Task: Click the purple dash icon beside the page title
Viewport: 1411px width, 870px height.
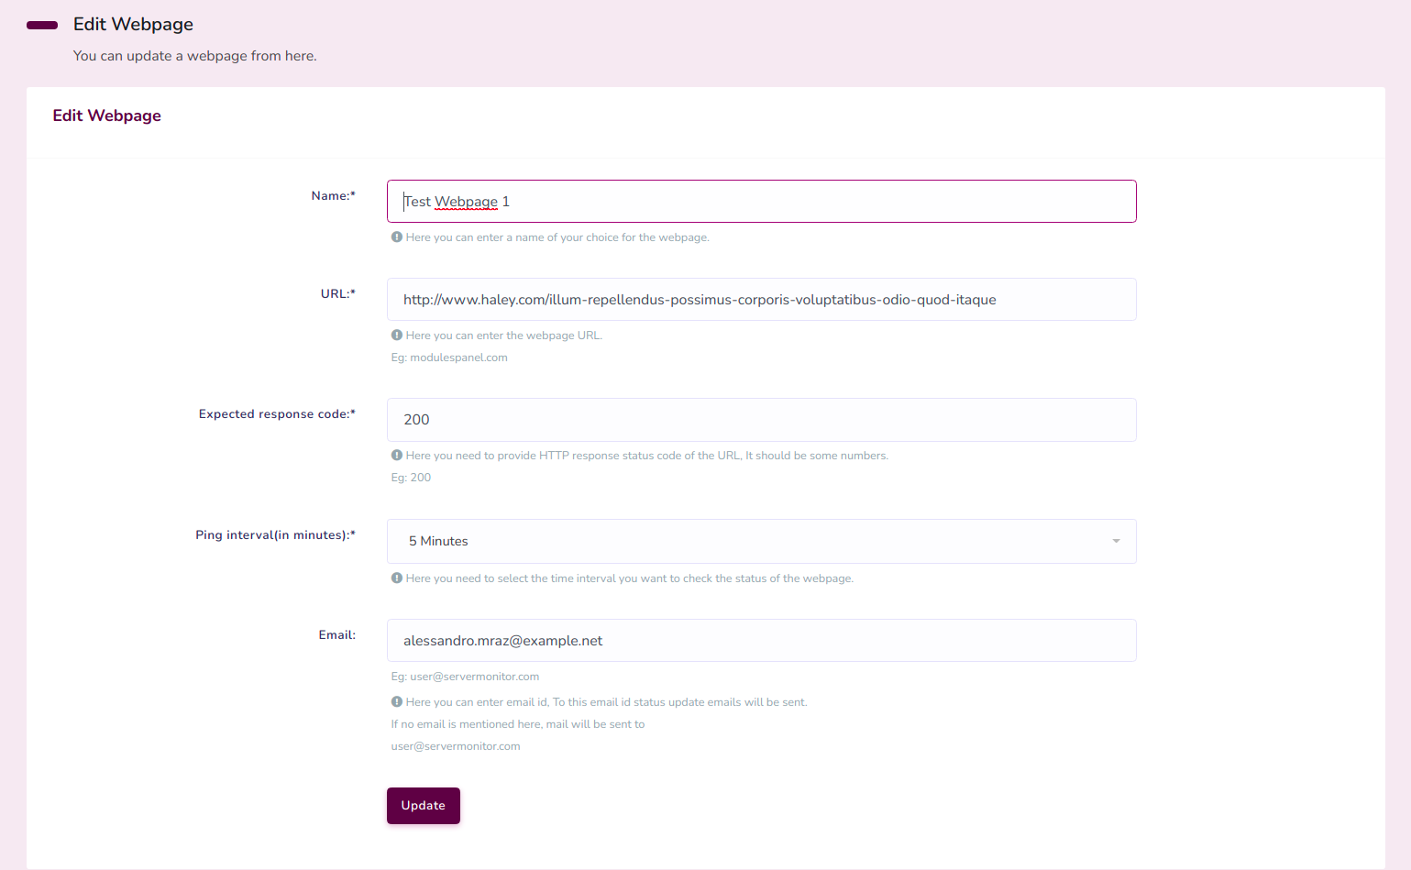Action: [x=42, y=25]
